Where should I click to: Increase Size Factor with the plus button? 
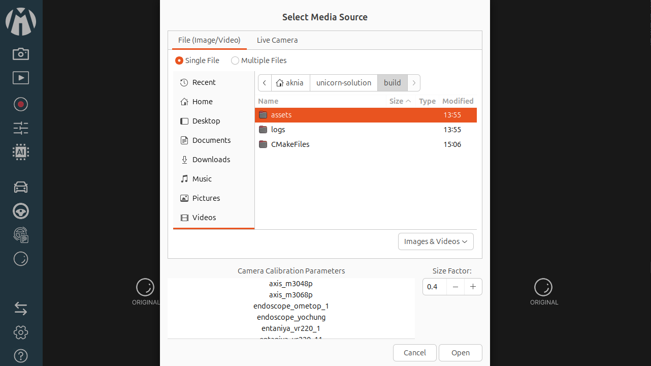pos(473,287)
